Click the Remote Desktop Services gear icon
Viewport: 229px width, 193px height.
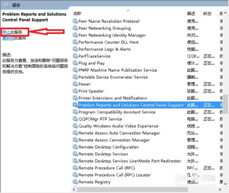click(75, 154)
